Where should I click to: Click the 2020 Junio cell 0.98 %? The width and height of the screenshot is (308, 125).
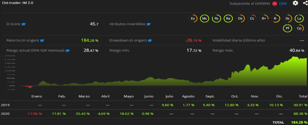[147, 114]
